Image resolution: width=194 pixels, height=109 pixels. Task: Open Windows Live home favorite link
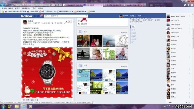[x=47, y=12]
